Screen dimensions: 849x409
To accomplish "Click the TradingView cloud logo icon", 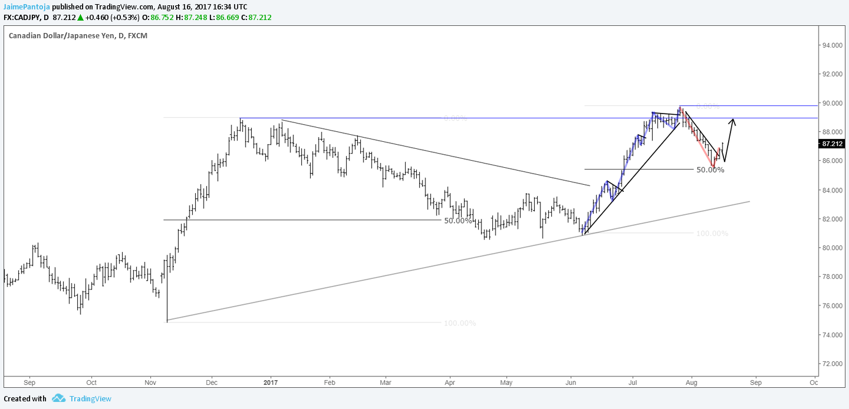I will click(58, 398).
